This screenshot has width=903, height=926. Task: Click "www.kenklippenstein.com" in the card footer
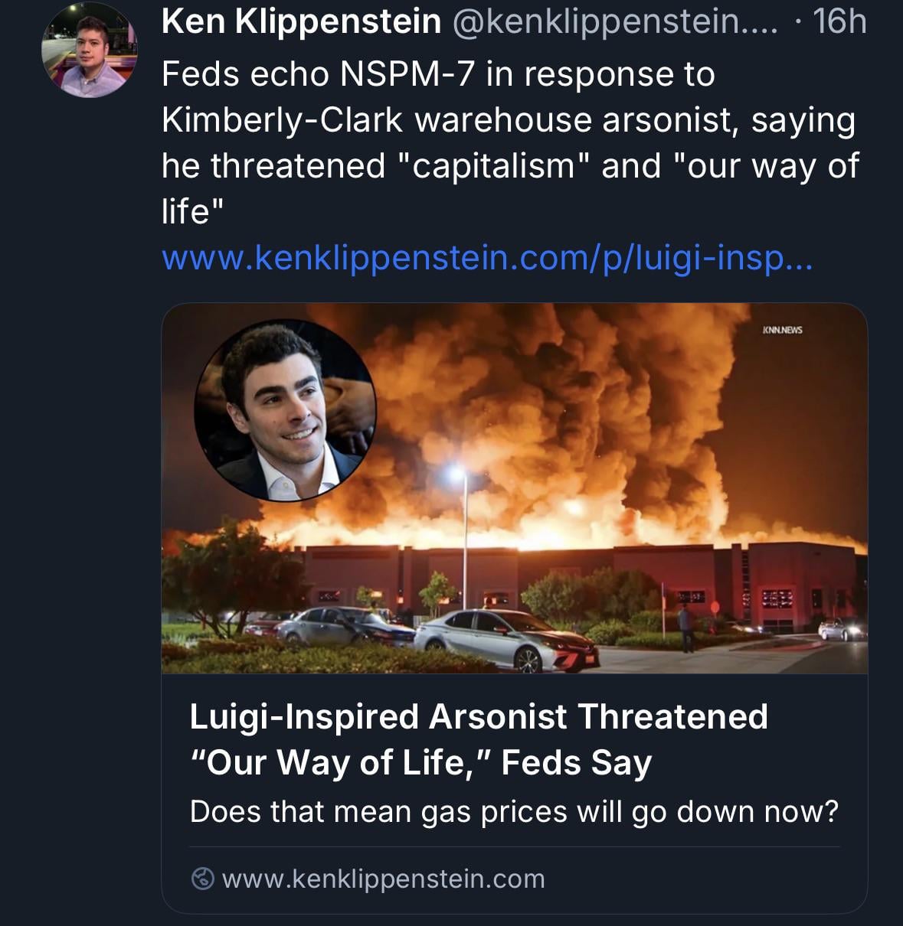[x=383, y=879]
